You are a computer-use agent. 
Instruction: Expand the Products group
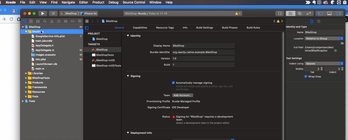click(x=26, y=83)
